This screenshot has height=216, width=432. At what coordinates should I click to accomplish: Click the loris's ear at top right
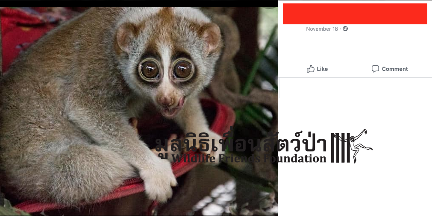pos(210,37)
